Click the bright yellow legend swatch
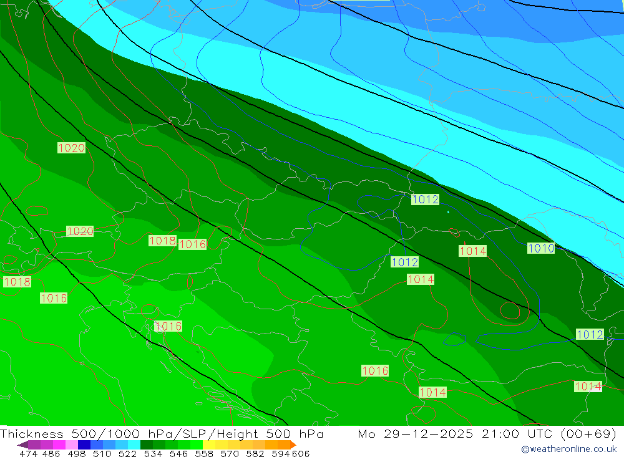 coord(209,445)
